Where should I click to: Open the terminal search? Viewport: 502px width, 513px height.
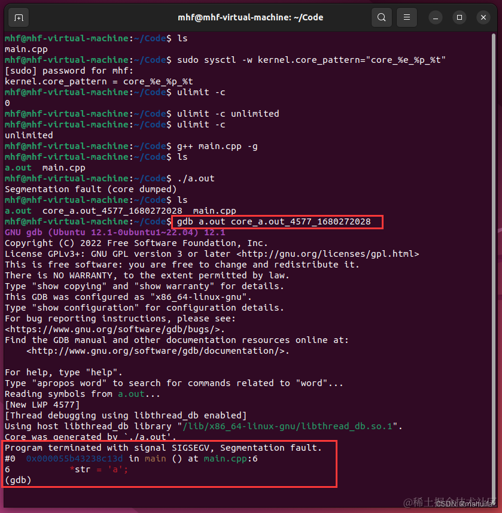coord(381,17)
